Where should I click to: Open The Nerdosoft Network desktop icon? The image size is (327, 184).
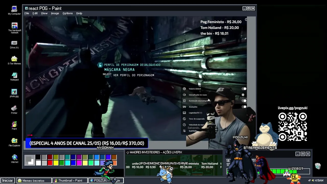(x=15, y=28)
